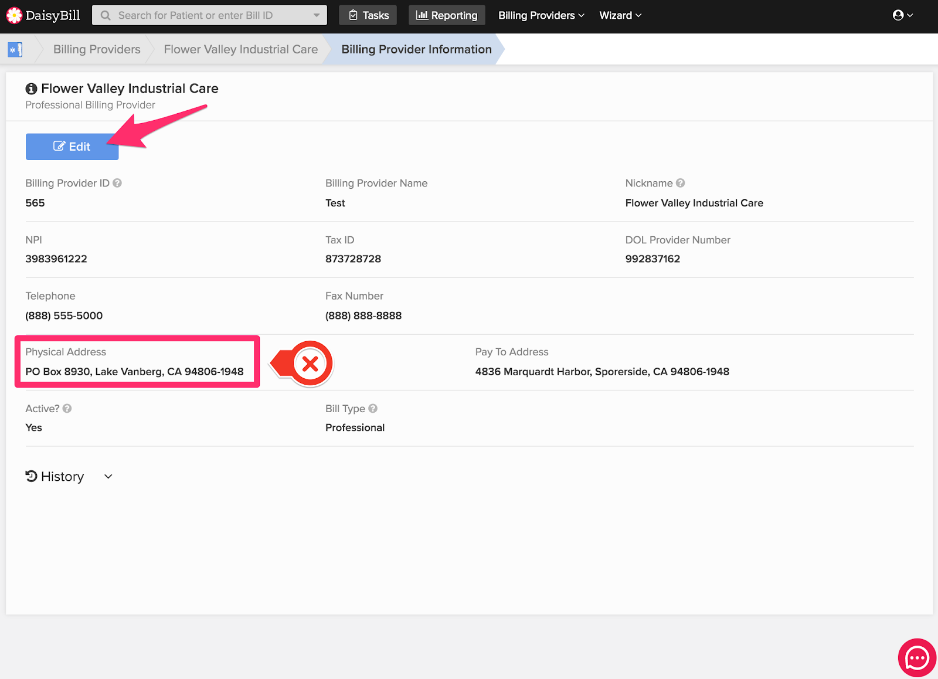938x679 pixels.
Task: Open the user account menu icon
Action: (902, 15)
